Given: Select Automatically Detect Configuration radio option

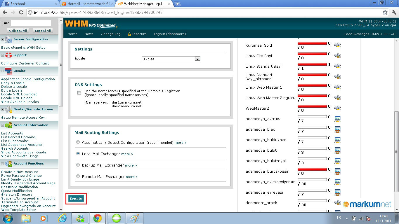Looking at the screenshot, I should [78, 142].
